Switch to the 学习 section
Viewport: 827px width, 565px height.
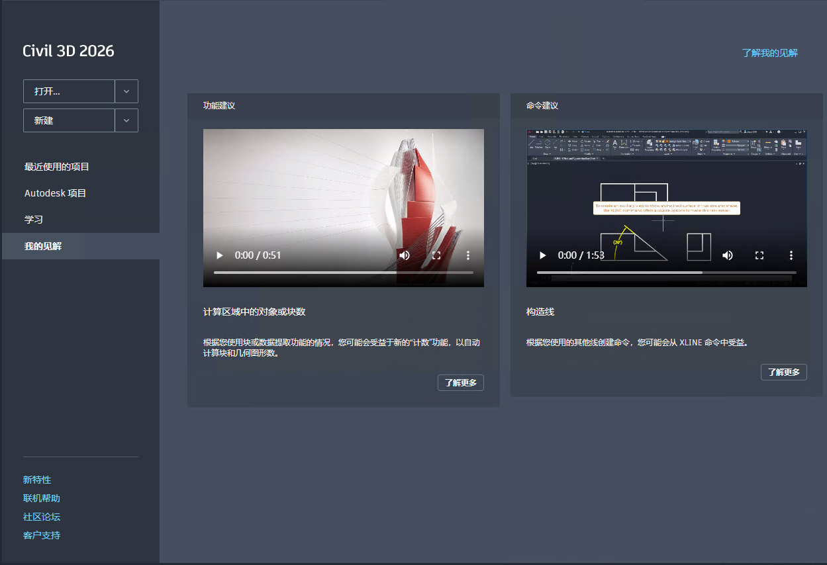tap(32, 219)
